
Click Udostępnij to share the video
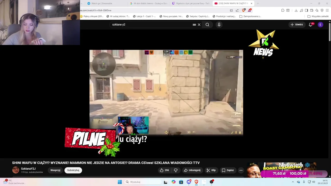[192, 170]
